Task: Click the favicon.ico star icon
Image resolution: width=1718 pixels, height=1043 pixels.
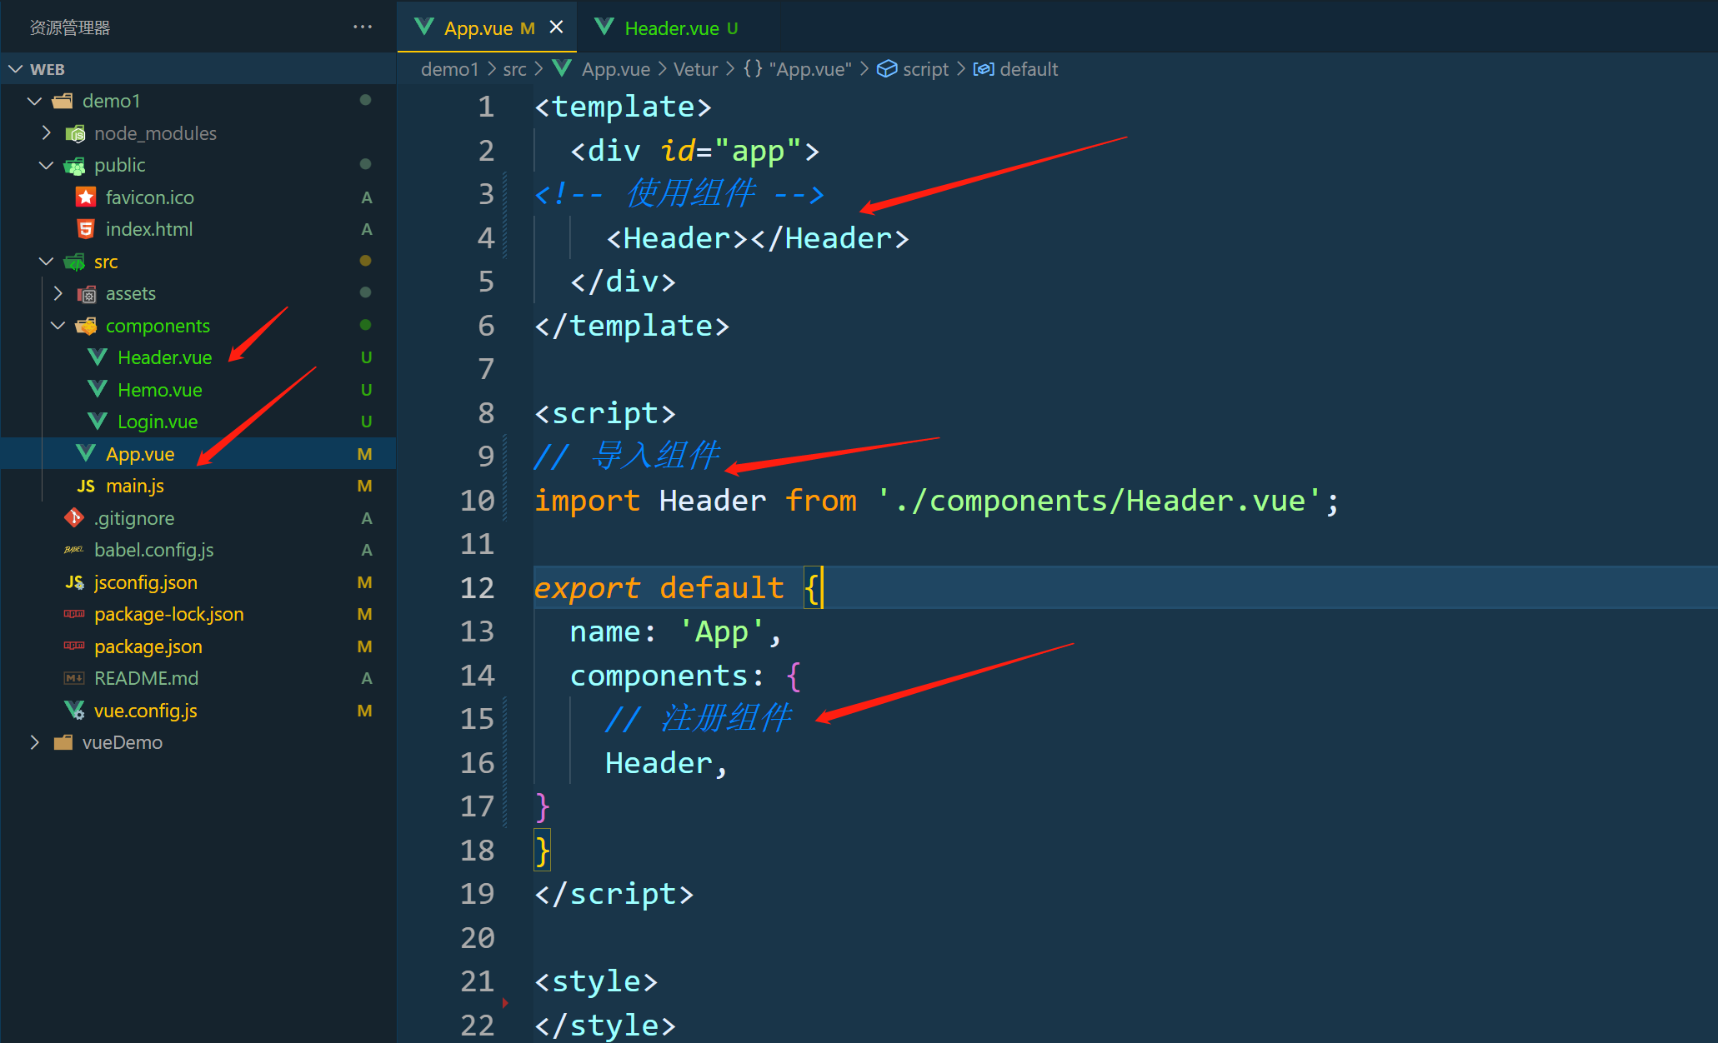Action: click(x=86, y=197)
